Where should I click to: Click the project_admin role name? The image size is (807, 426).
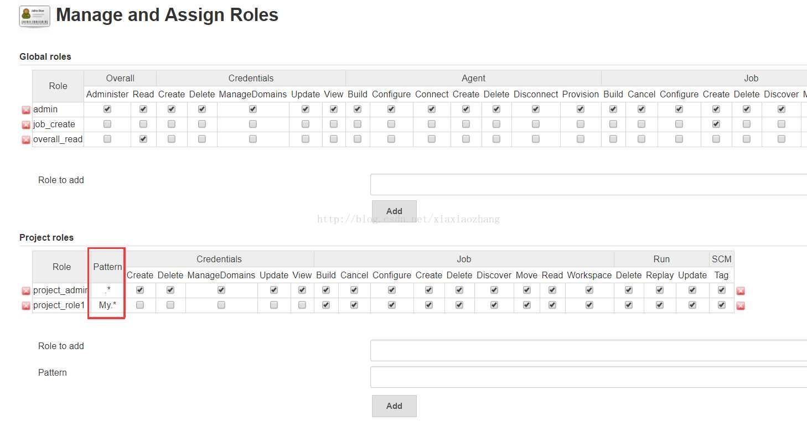tap(60, 290)
